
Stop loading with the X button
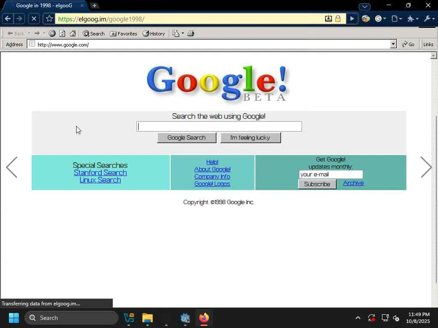pos(34,19)
